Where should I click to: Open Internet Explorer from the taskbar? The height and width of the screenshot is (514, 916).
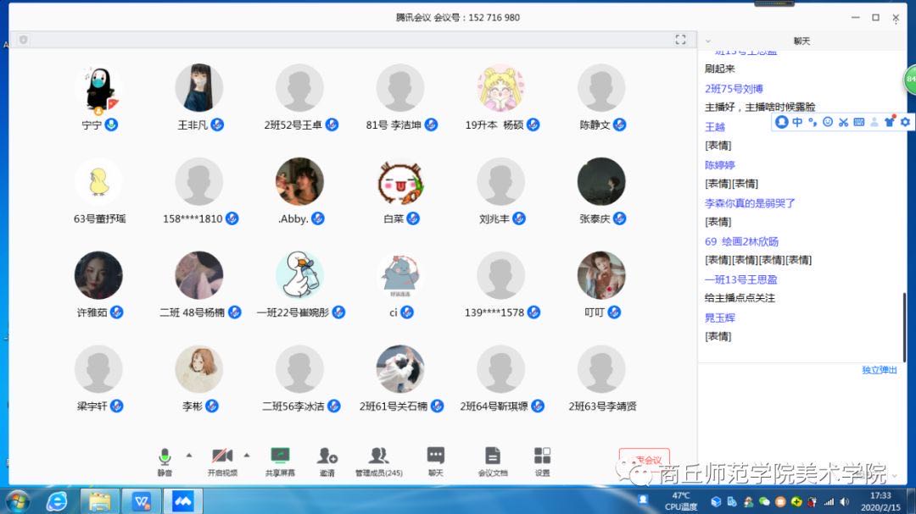(57, 501)
